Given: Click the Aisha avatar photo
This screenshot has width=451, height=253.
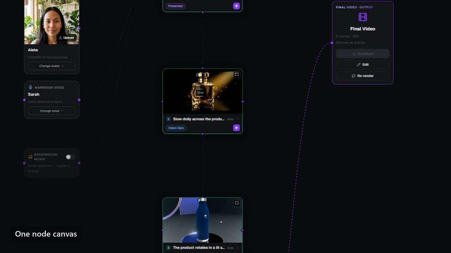Looking at the screenshot, I should pos(51,22).
